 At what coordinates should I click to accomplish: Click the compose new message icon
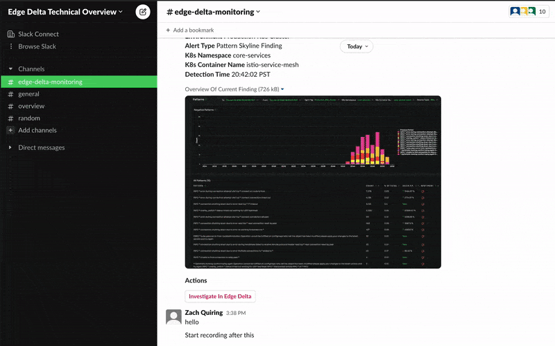142,12
